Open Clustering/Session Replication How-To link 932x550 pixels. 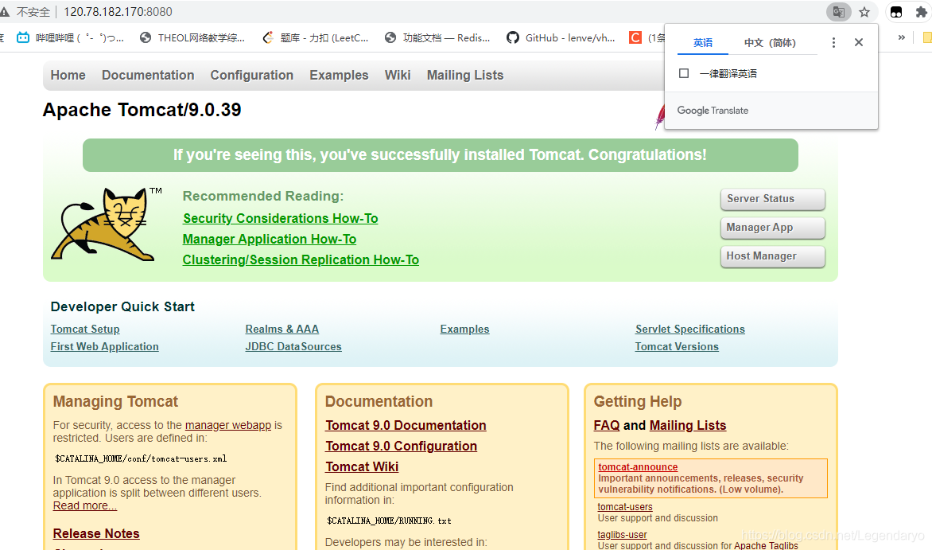tap(301, 260)
